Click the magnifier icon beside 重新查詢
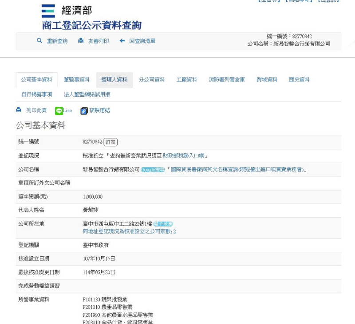This screenshot has width=355, height=324. click(39, 41)
